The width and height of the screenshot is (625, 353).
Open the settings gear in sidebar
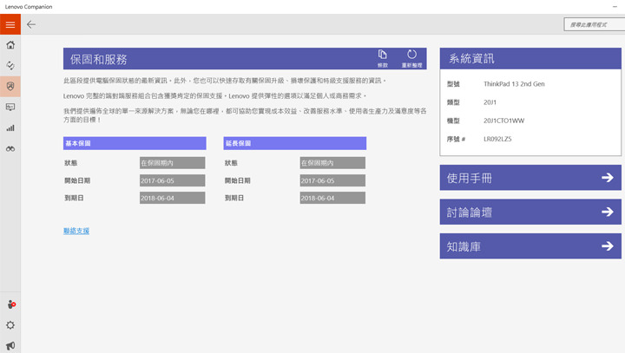pyautogui.click(x=10, y=325)
